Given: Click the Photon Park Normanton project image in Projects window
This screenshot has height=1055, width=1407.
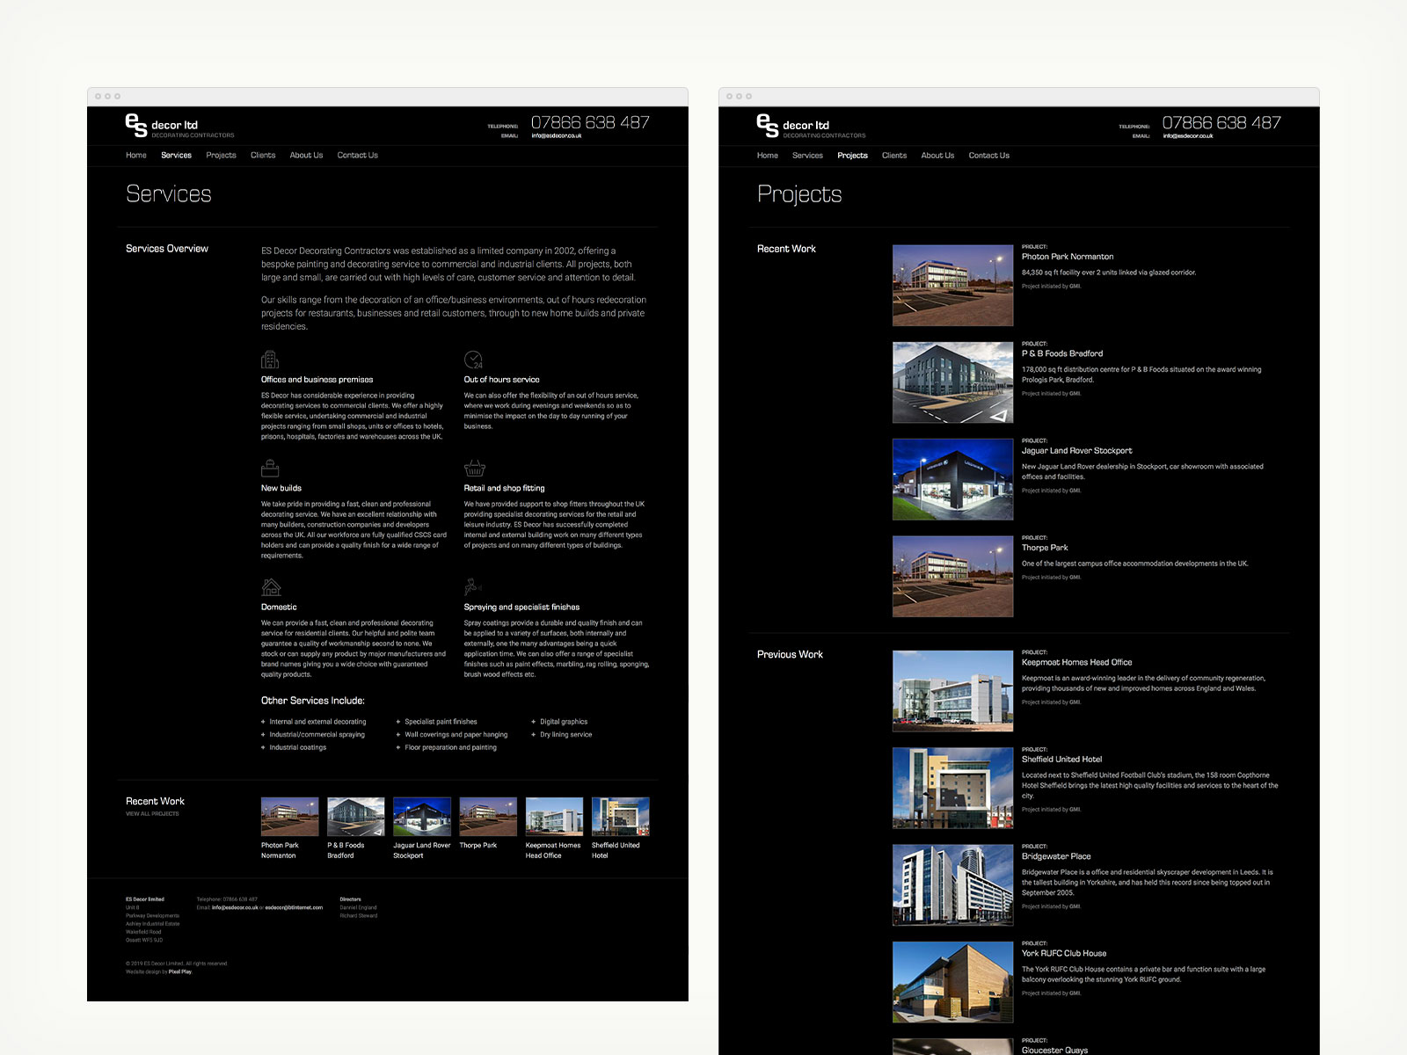Looking at the screenshot, I should 952,286.
